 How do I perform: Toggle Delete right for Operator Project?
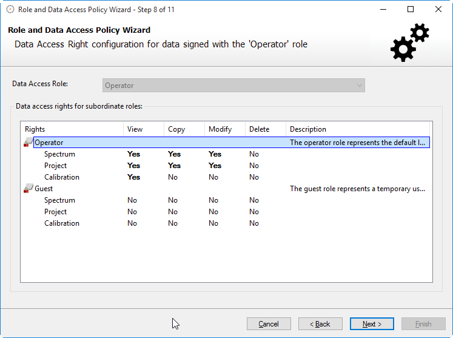pos(254,166)
